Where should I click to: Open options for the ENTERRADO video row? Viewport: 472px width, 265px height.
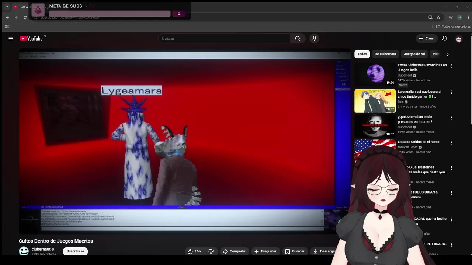451,244
